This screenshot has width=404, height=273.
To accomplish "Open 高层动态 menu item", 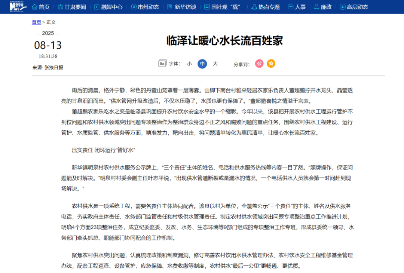I will tap(357, 7).
